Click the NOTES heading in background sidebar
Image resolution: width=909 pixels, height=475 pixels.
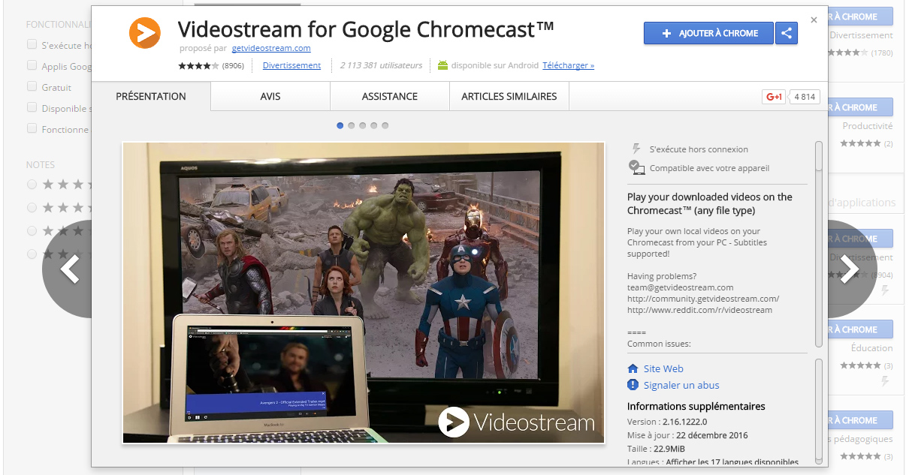click(41, 164)
